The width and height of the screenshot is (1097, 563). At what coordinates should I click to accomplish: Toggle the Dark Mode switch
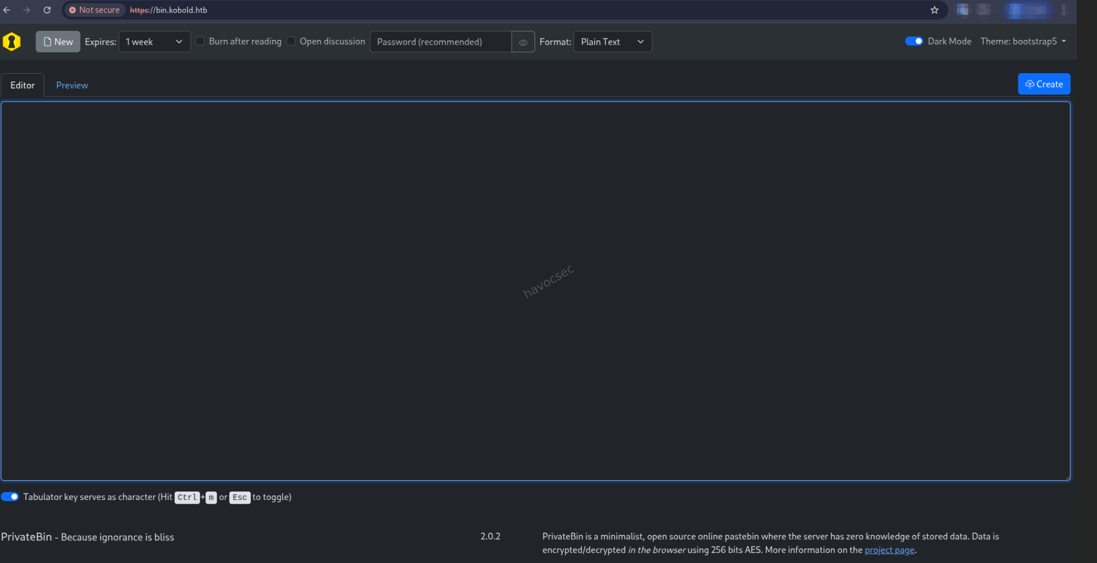click(914, 41)
